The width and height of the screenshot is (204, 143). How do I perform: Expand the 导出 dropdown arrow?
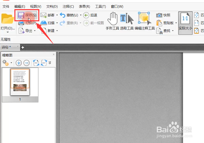click(35, 31)
